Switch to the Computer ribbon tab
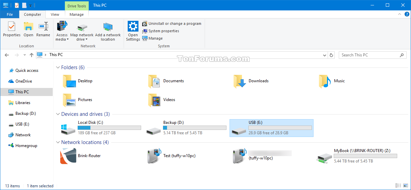Viewport: 411px width, 190px height. click(x=33, y=14)
